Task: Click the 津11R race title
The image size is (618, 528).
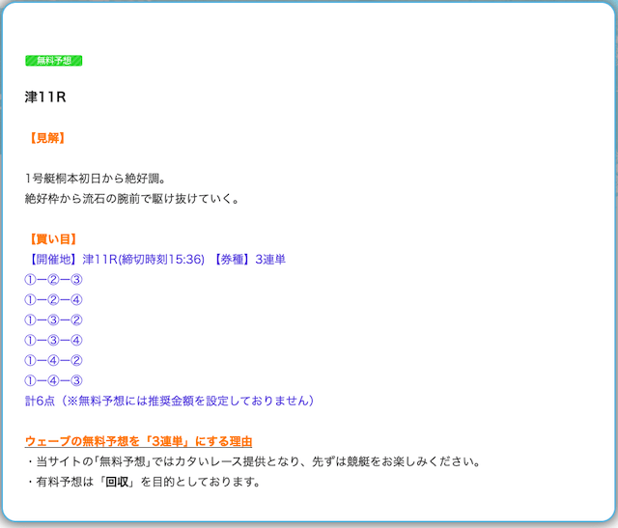Action: [x=44, y=97]
